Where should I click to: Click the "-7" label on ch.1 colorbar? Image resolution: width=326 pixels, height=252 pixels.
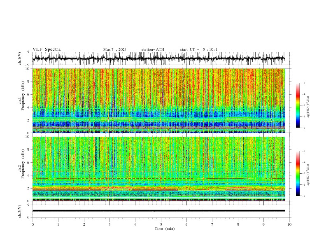click(304, 128)
